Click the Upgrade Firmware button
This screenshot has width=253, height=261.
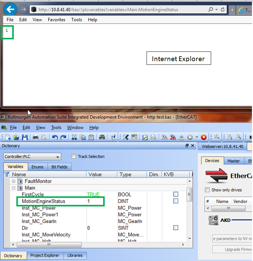pyautogui.click(x=232, y=249)
